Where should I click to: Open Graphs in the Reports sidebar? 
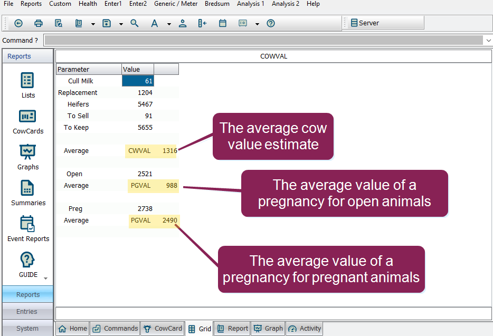28,158
